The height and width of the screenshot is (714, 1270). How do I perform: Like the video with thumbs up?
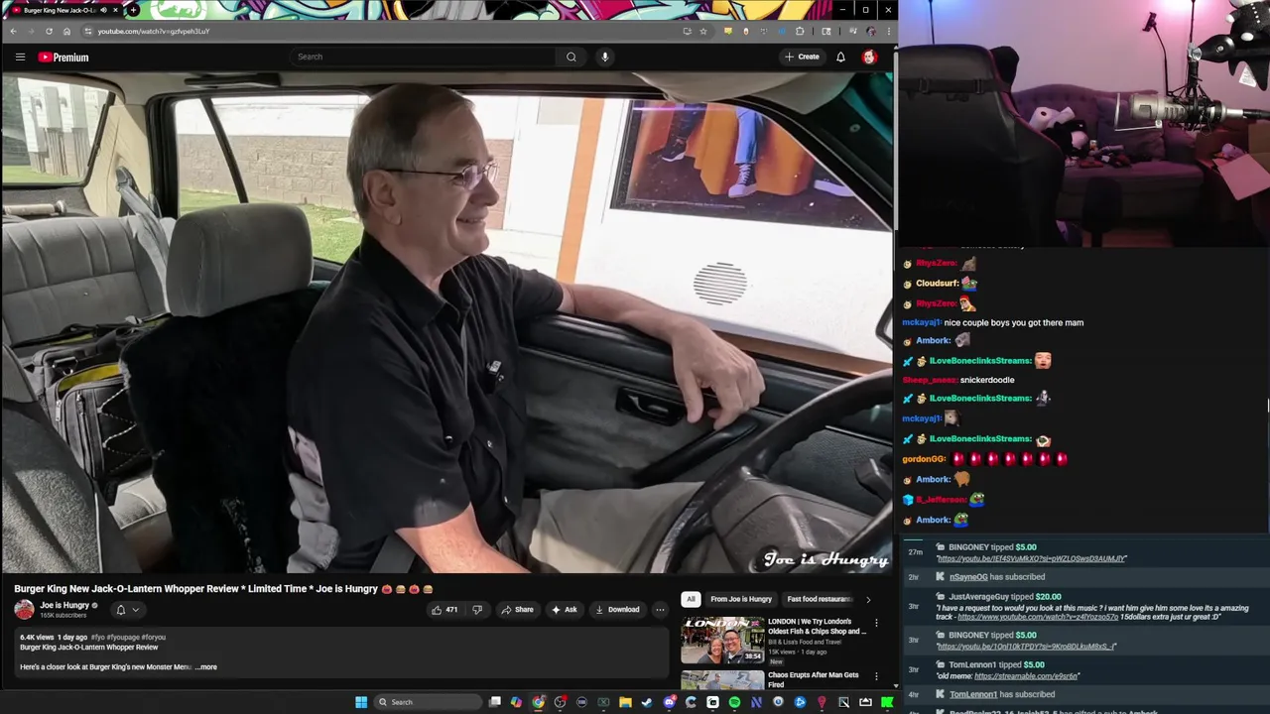(x=444, y=610)
